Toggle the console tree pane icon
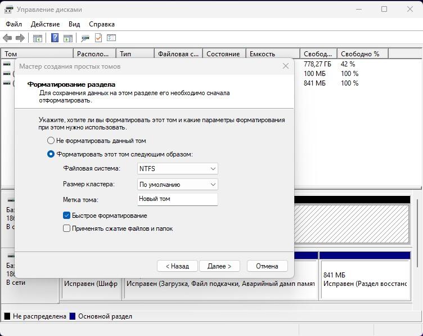The width and height of the screenshot is (423, 336). click(38, 38)
